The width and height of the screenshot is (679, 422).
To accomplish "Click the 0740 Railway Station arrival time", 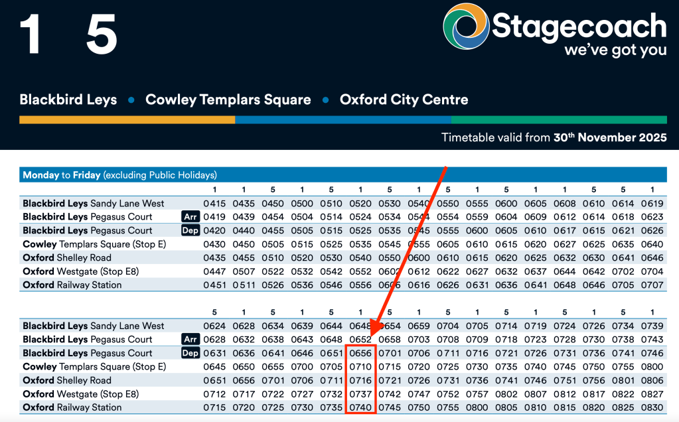I will point(360,407).
